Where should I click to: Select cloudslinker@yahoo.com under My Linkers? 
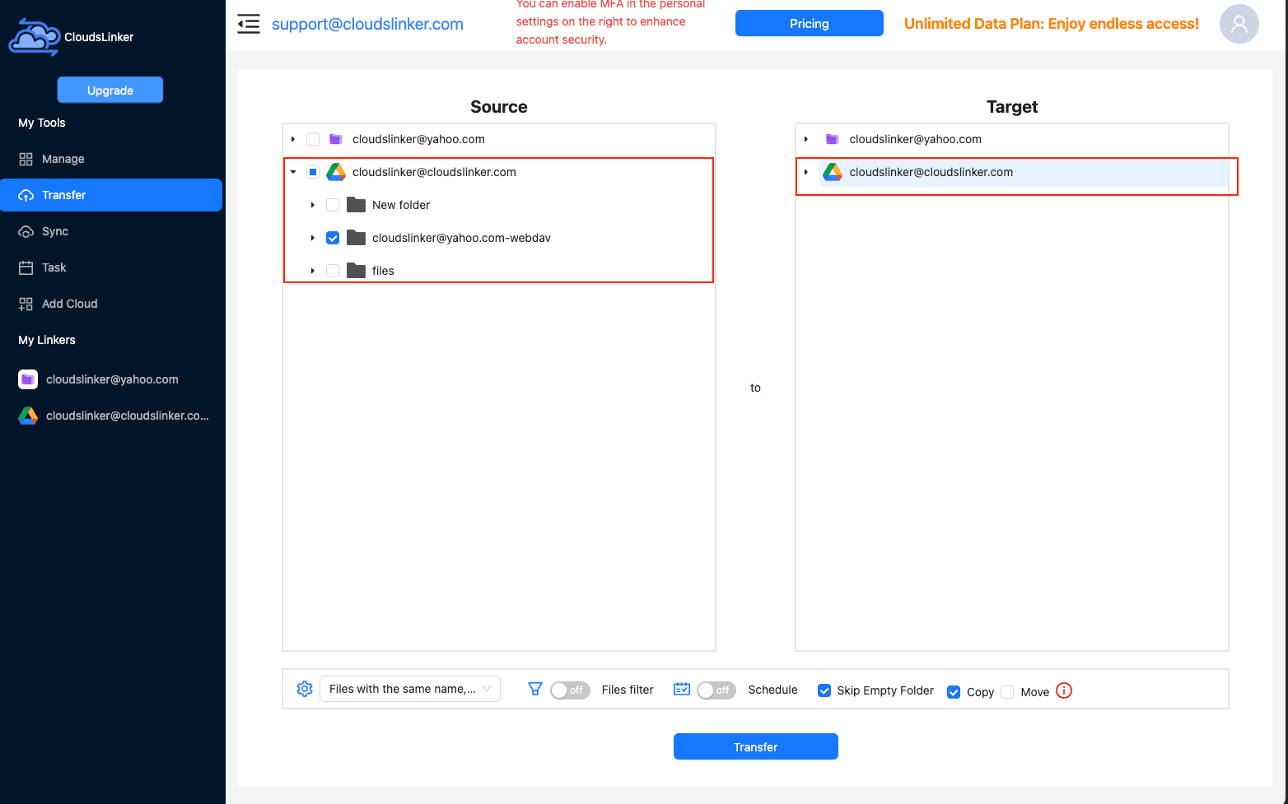tap(112, 379)
